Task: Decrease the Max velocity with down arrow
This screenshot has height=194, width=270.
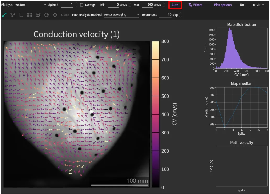Action: 164,6
